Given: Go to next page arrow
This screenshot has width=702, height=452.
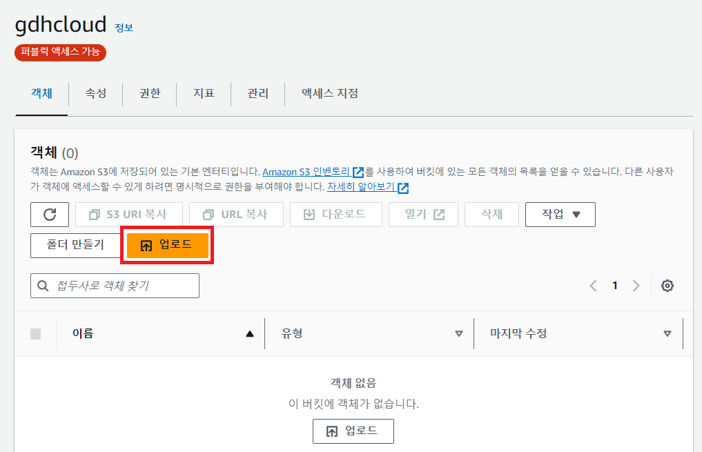Looking at the screenshot, I should (636, 286).
